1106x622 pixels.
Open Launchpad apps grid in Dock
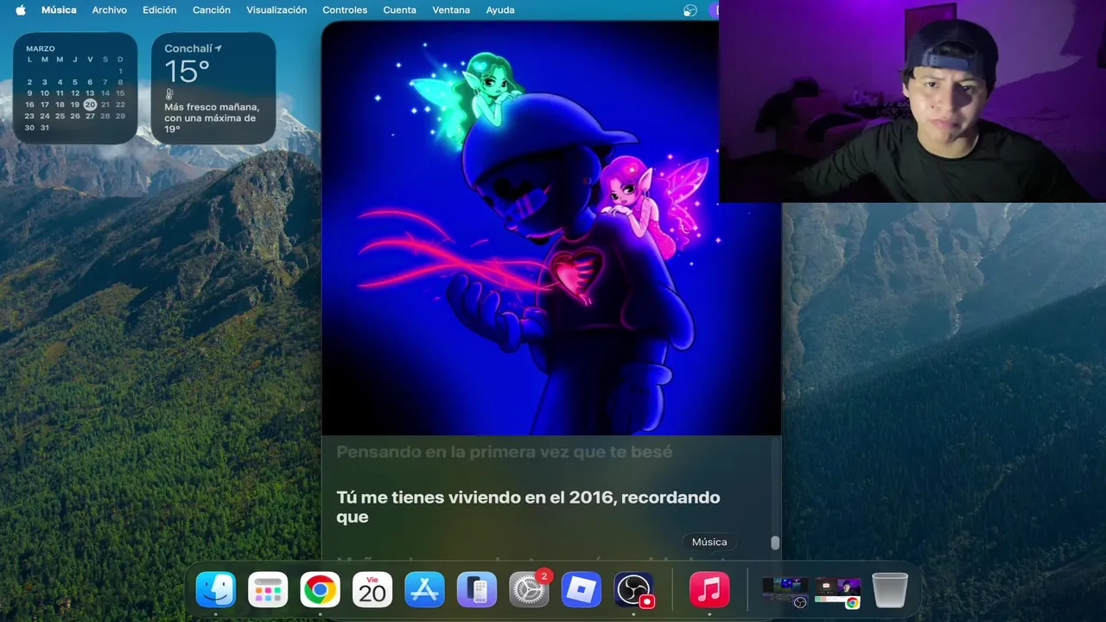(268, 591)
